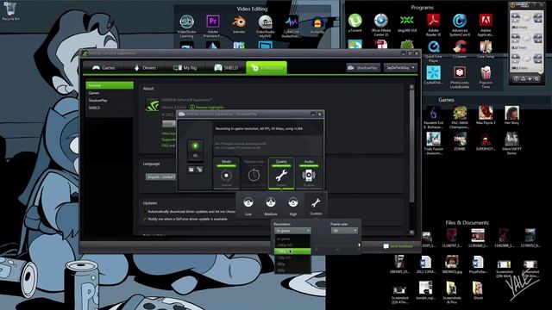Open the Blender desktop shortcut

(x=239, y=25)
